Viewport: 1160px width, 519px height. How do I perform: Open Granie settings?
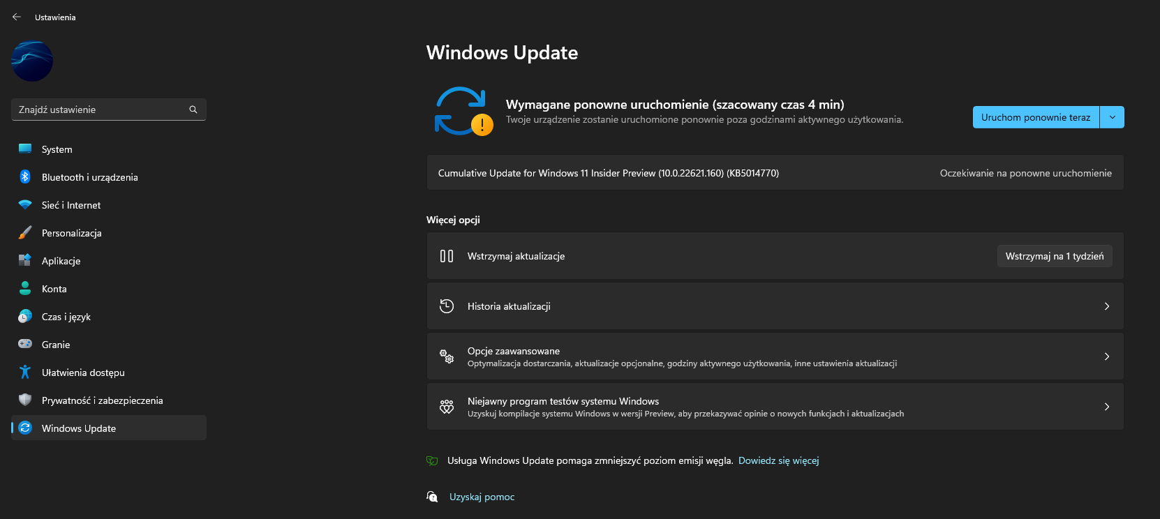coord(108,345)
